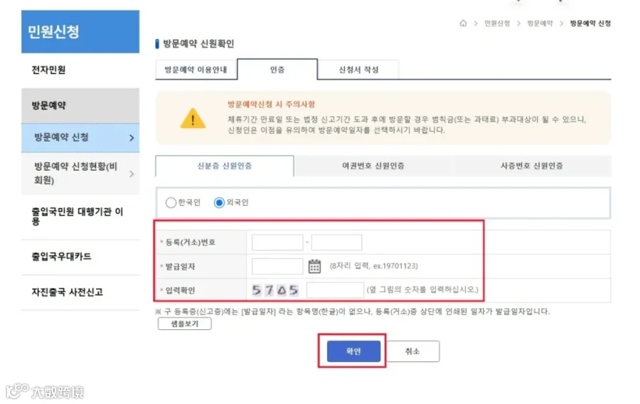The width and height of the screenshot is (640, 404).
Task: Click the 방문예약신청 시 주의사항 title
Action: (271, 104)
